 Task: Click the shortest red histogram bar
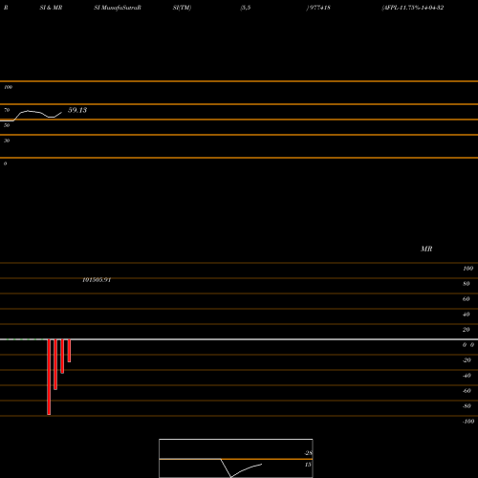tap(69, 351)
